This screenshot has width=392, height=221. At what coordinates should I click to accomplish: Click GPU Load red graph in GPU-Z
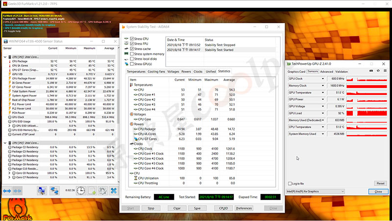coord(367,113)
